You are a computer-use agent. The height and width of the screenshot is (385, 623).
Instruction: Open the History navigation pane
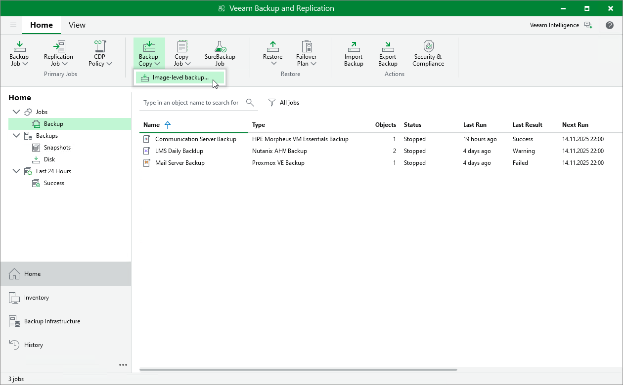(x=66, y=345)
